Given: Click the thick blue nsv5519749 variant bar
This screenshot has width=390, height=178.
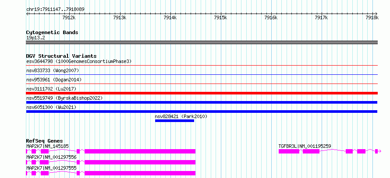Looking at the screenshot, I should click(x=202, y=102).
